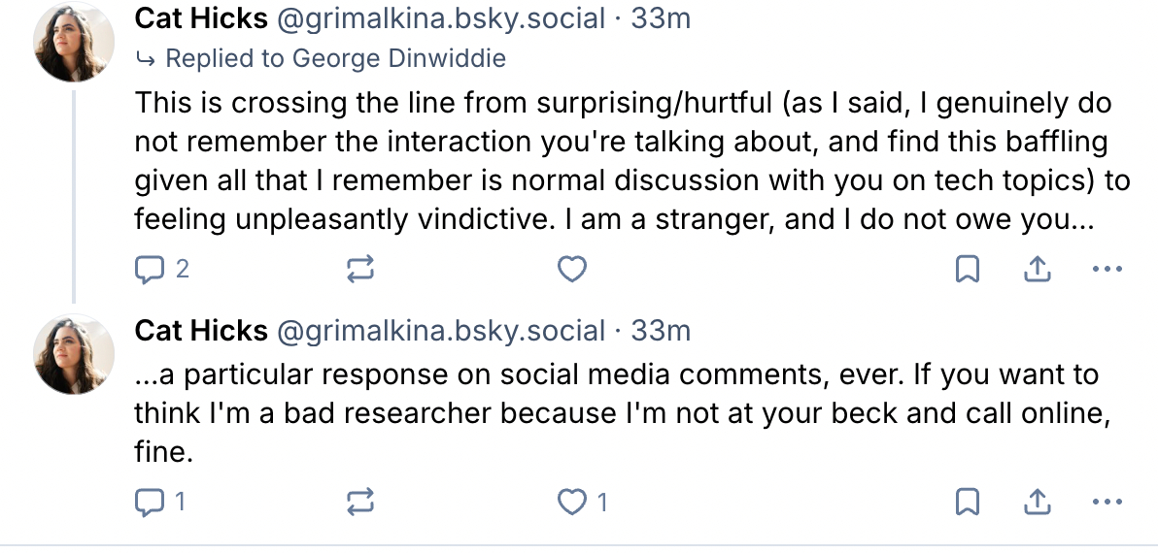The image size is (1158, 553).
Task: Click the 33m timestamp on first post
Action: [661, 17]
